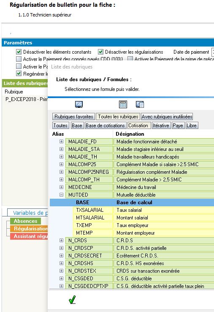Expand the MALADIE_STA row
214x312 pixels.
coord(61,149)
